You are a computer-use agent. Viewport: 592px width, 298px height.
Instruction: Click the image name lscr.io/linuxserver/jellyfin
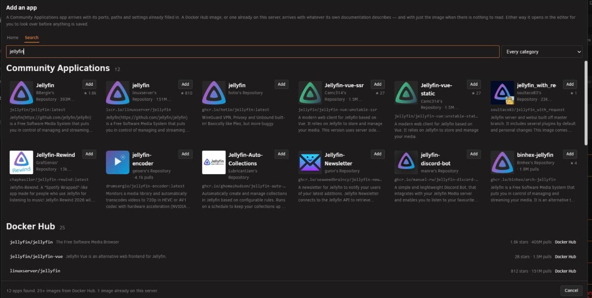[138, 110]
